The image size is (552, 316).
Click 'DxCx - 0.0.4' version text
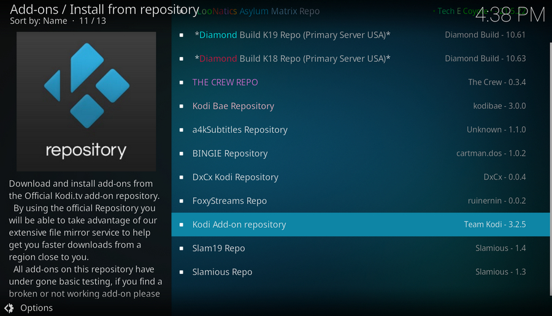click(505, 177)
